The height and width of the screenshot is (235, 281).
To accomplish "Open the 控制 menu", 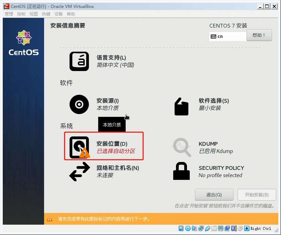I will [21, 14].
